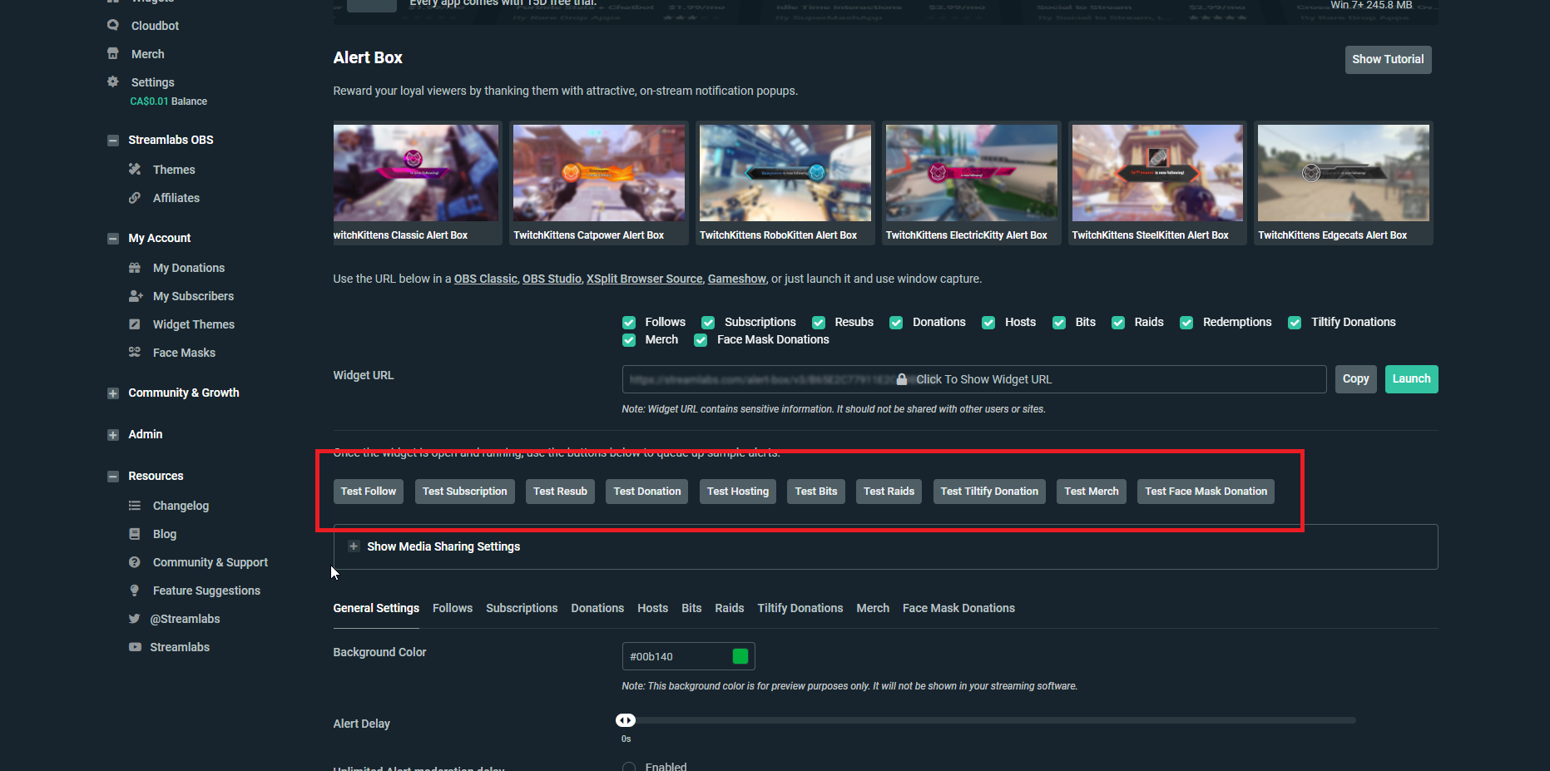Click the @Streamlabs Twitter bird icon
The width and height of the screenshot is (1550, 771).
click(135, 619)
